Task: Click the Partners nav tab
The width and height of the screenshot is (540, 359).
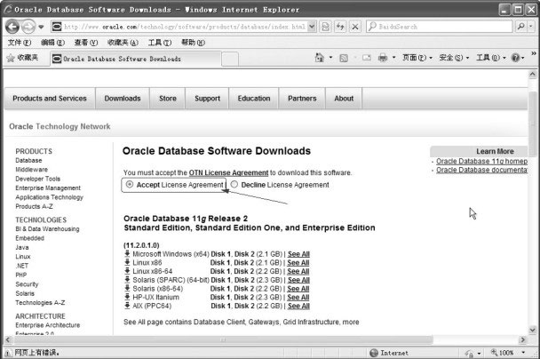Action: tap(302, 99)
